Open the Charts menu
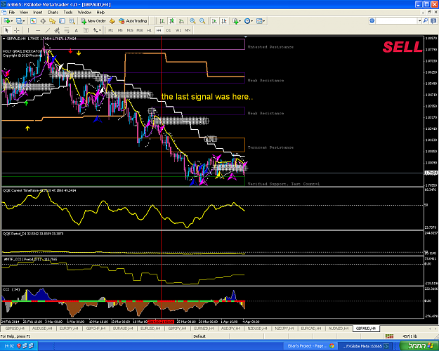Image resolution: width=439 pixels, height=351 pixels. click(x=53, y=13)
